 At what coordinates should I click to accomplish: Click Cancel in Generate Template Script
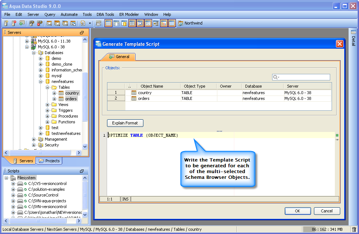click(x=327, y=211)
